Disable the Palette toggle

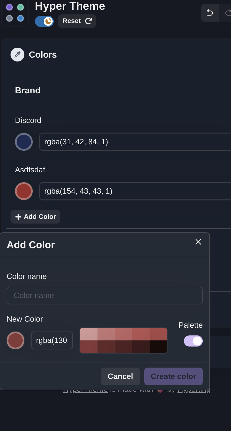(x=193, y=341)
